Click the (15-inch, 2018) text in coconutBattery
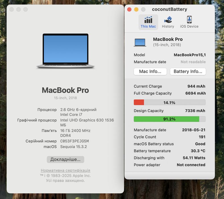The width and height of the screenshot is (224, 199). [x=167, y=45]
